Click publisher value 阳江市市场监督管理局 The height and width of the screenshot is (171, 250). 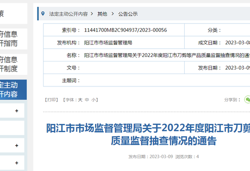coord(108,43)
